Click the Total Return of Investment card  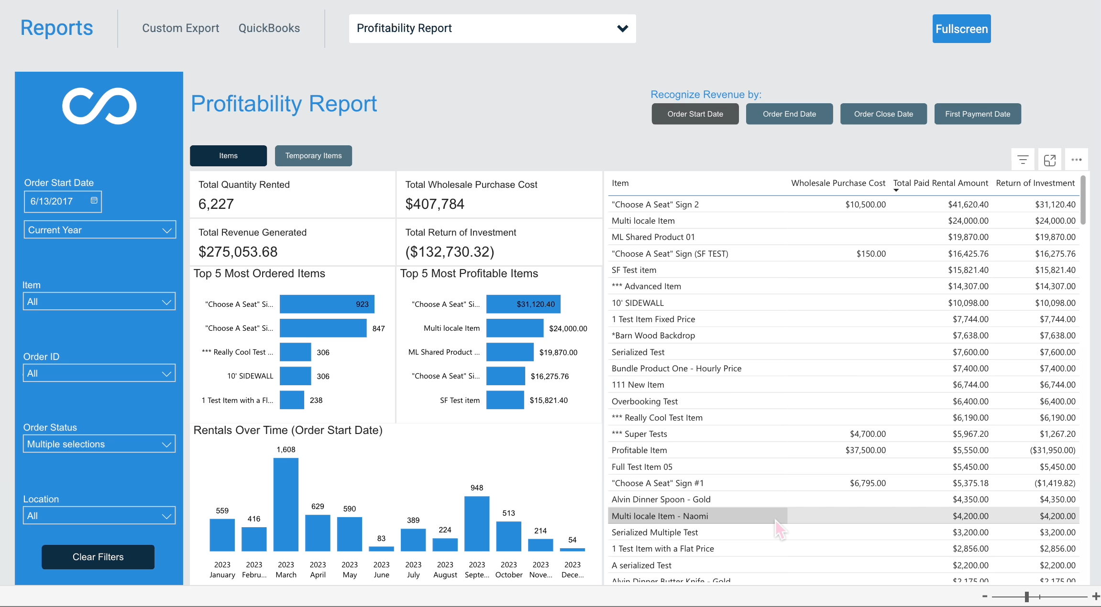pyautogui.click(x=499, y=242)
